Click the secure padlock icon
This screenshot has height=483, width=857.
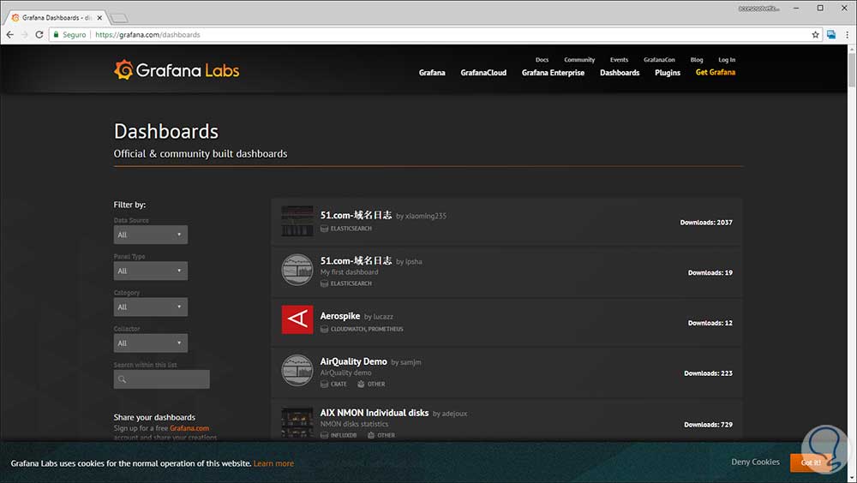coord(56,34)
